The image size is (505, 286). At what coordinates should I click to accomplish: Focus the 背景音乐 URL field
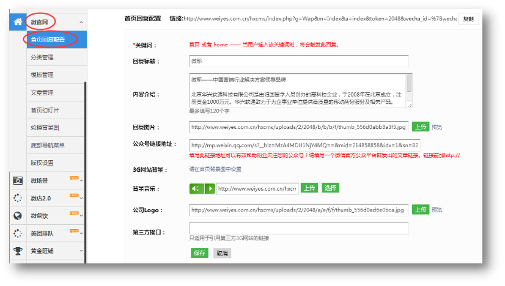tap(257, 189)
